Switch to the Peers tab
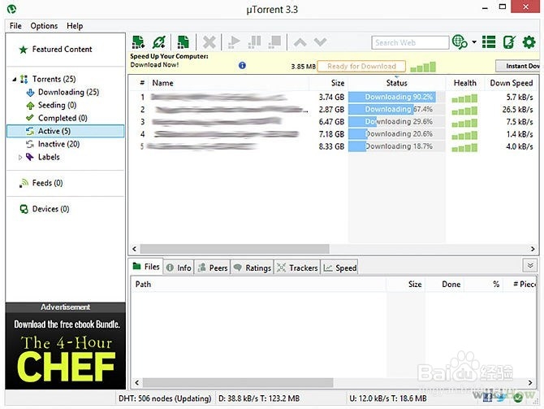This screenshot has height=409, width=544. tap(213, 268)
